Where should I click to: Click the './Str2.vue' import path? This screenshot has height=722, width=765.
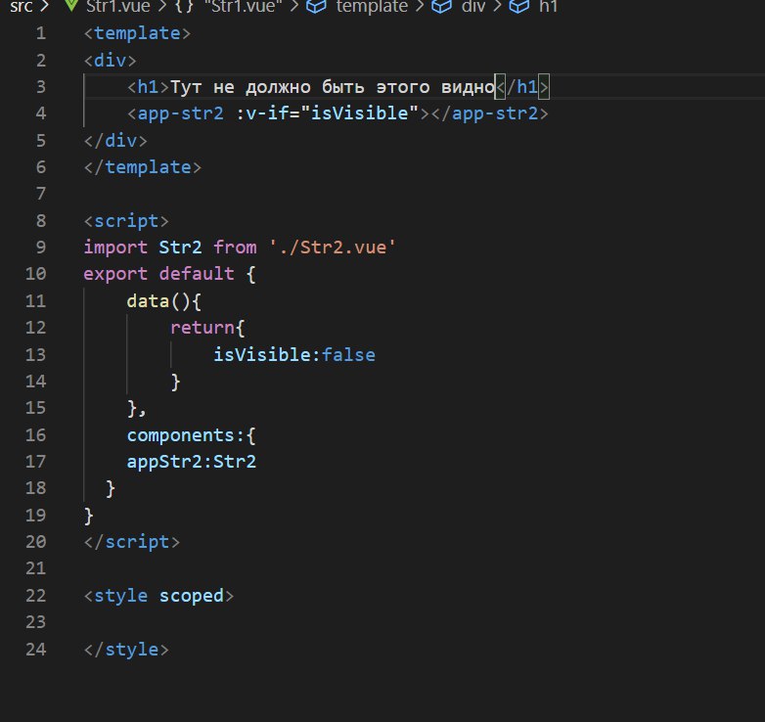click(x=333, y=248)
